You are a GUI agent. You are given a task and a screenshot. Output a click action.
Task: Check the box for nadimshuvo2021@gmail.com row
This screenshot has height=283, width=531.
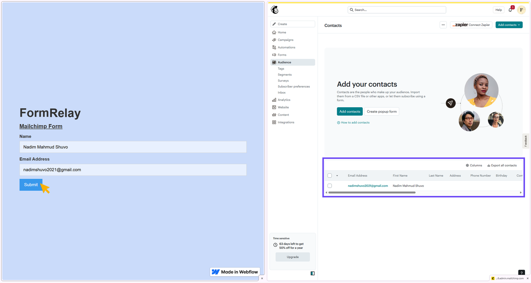(330, 186)
